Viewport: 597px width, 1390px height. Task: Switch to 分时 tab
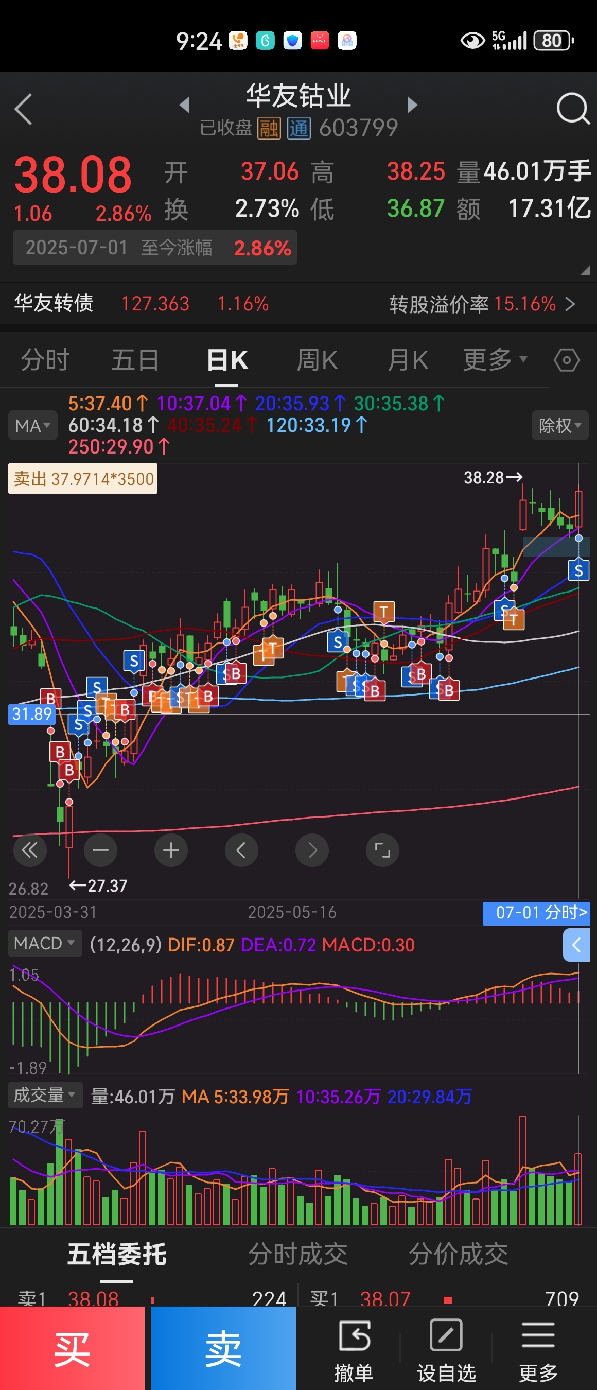coord(45,360)
